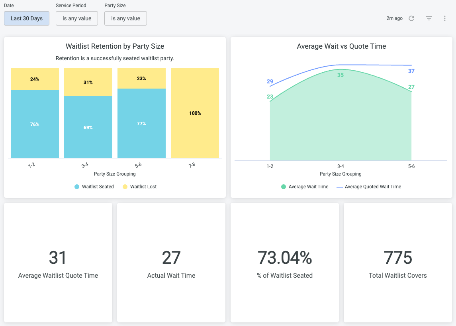
Task: Open the Party Size filter dropdown
Action: point(125,18)
